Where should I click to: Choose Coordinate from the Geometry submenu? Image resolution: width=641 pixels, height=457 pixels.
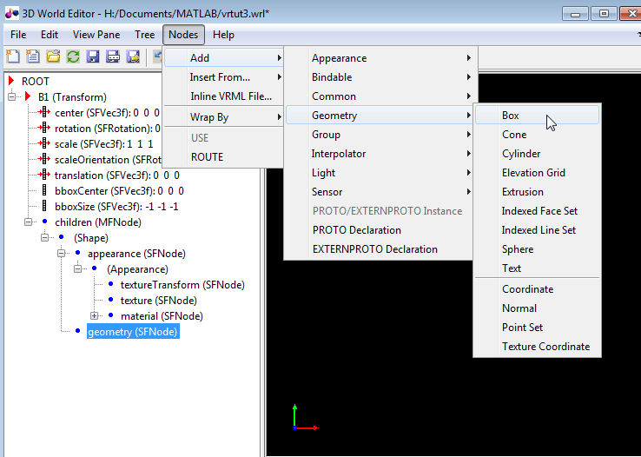[537, 289]
